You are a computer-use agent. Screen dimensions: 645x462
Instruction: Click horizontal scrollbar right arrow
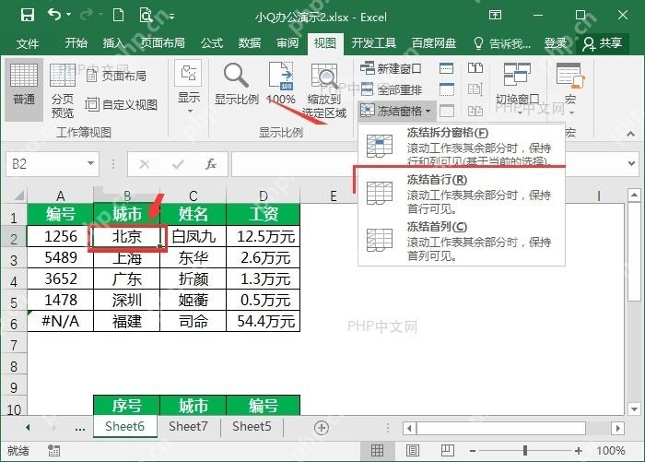click(618, 428)
